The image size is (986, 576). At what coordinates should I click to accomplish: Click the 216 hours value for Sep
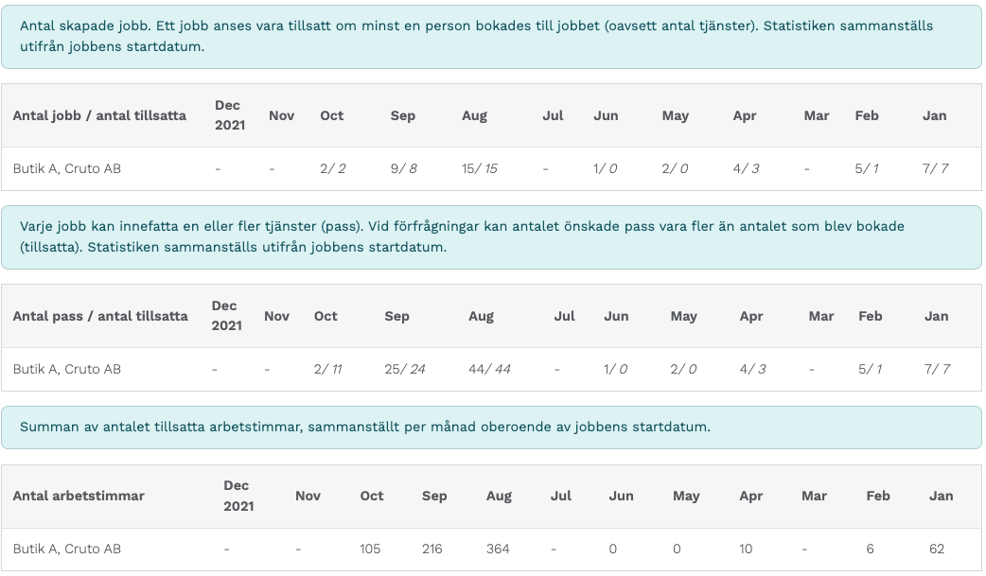click(432, 549)
